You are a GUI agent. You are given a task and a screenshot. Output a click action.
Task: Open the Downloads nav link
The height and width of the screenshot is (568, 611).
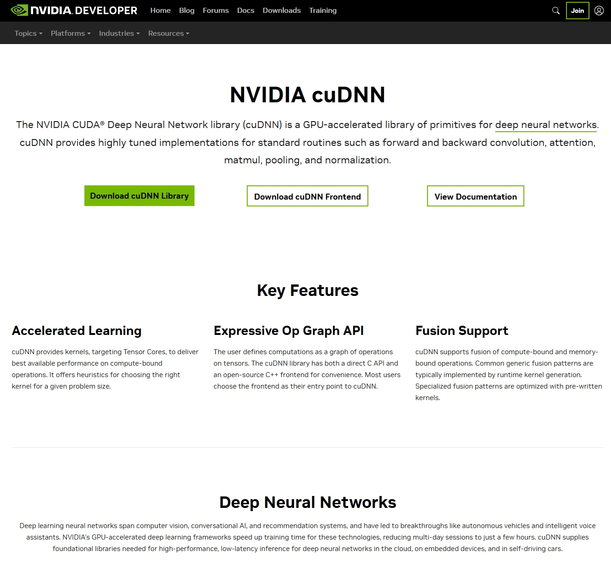point(282,10)
